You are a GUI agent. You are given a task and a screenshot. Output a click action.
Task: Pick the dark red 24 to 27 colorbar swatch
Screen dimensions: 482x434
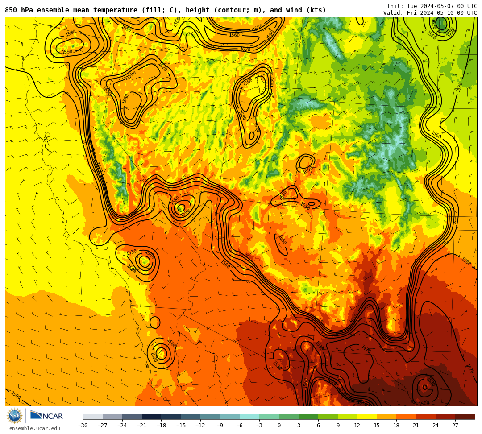pyautogui.click(x=446, y=417)
